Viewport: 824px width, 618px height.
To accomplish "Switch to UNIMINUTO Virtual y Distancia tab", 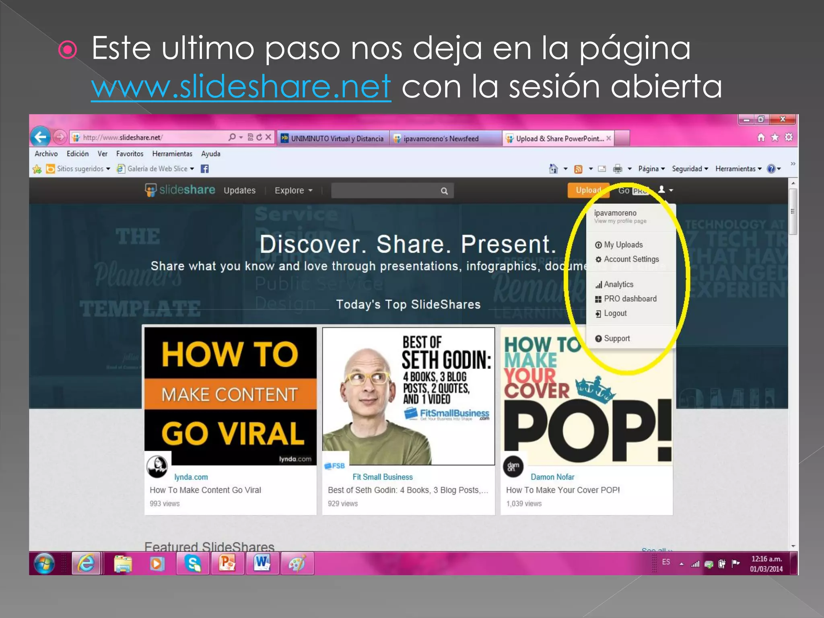I will pos(333,138).
